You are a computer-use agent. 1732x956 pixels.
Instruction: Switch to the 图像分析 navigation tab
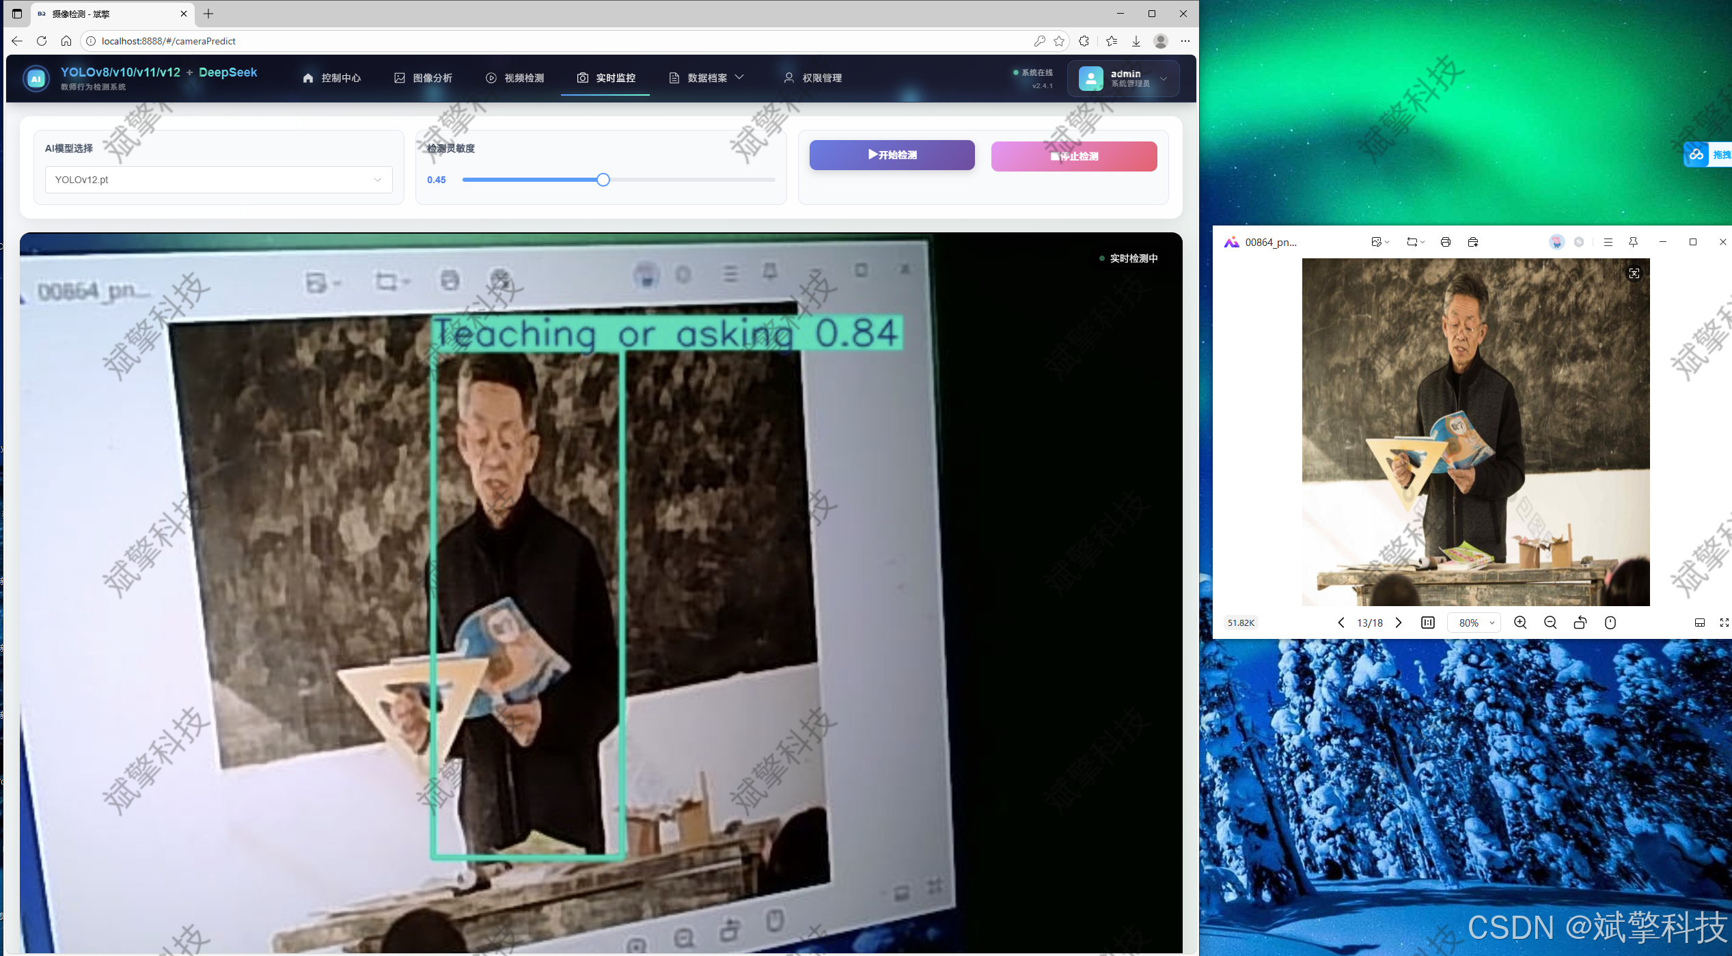click(x=424, y=78)
